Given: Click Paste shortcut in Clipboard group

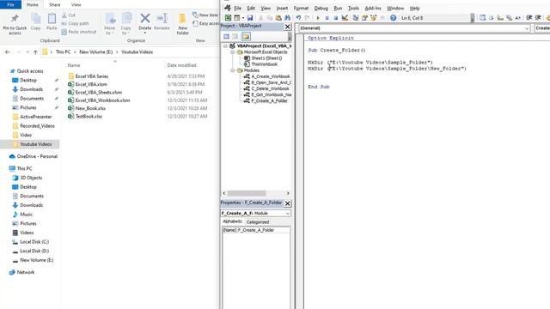Looking at the screenshot, I should coord(78,32).
